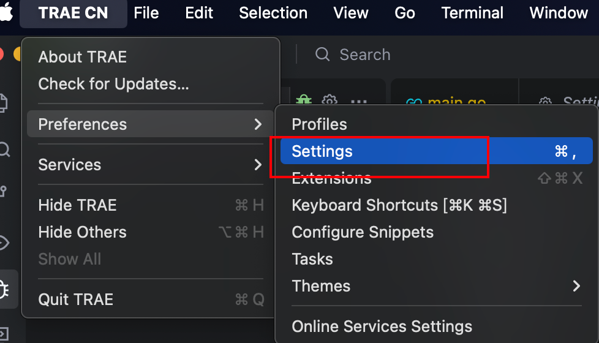Click the eye icon in activity bar

coord(4,243)
